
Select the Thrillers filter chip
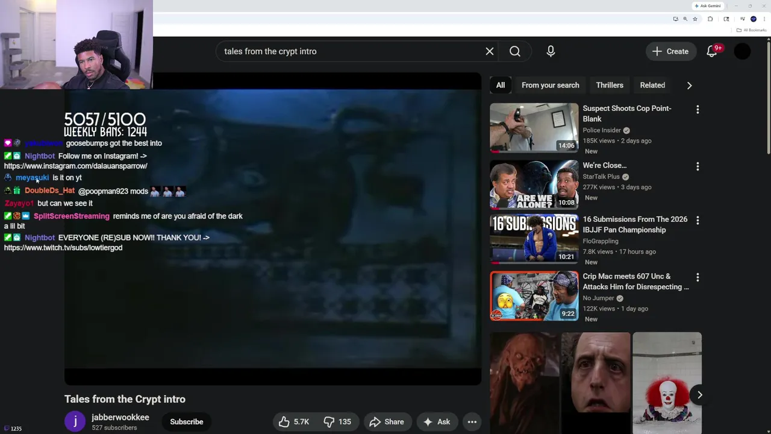pos(610,85)
